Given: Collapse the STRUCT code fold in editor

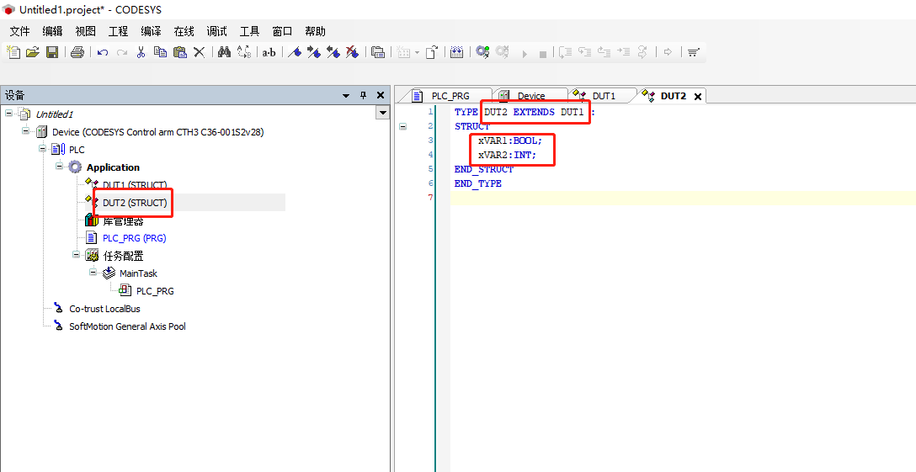Looking at the screenshot, I should tap(403, 126).
